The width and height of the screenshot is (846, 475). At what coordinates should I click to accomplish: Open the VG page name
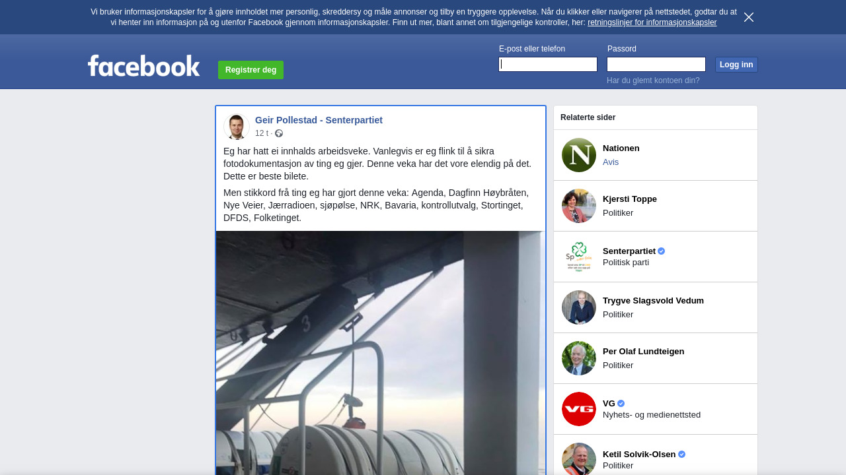[x=609, y=404]
